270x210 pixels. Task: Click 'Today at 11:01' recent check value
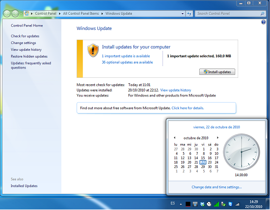139,85
